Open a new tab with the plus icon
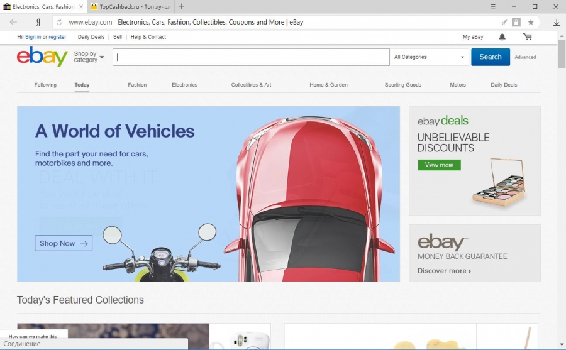The width and height of the screenshot is (566, 350). (181, 6)
